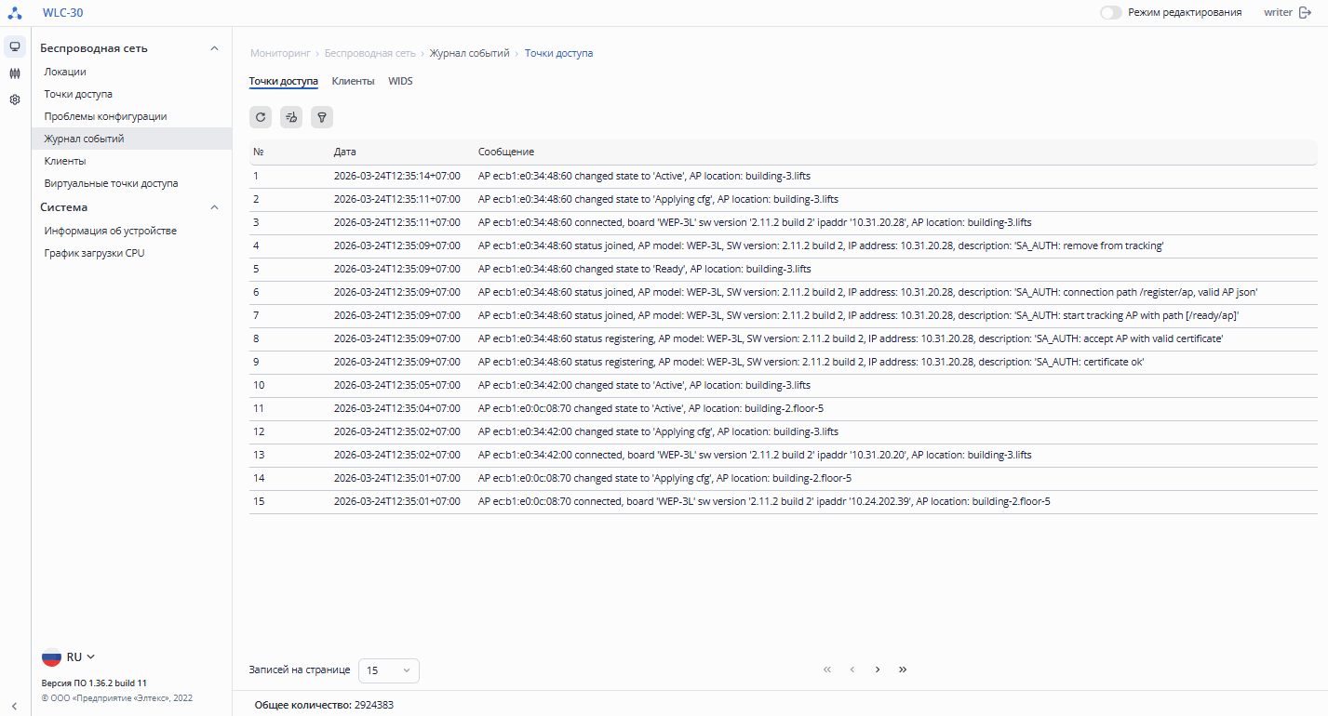This screenshot has height=716, width=1328.
Task: Collapse the sidebar with bottom-left chevron
Action: click(x=15, y=706)
